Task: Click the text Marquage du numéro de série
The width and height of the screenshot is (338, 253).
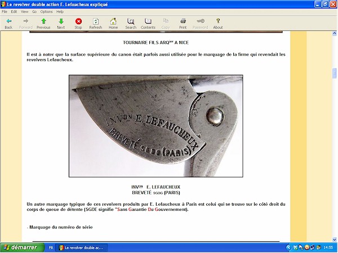Action: click(x=60, y=227)
